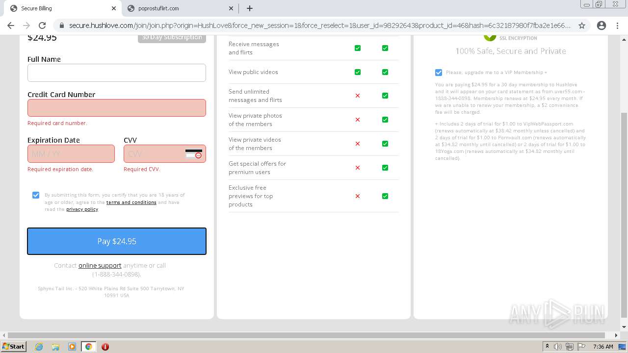Click the scroll down arrow
This screenshot has width=628, height=353.
[624, 327]
